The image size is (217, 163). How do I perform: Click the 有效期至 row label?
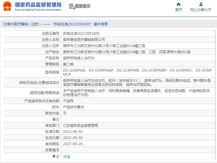tap(52, 144)
